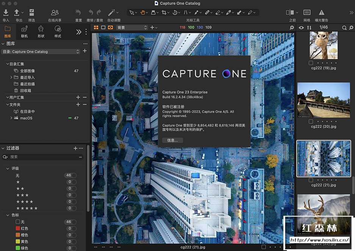Open the 背景 layer dropdown

pos(131,28)
